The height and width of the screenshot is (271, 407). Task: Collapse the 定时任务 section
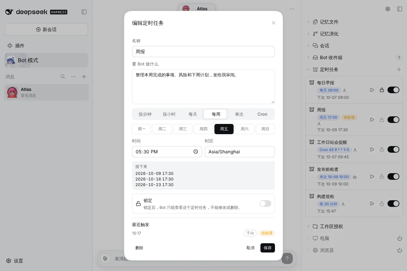pos(308,69)
